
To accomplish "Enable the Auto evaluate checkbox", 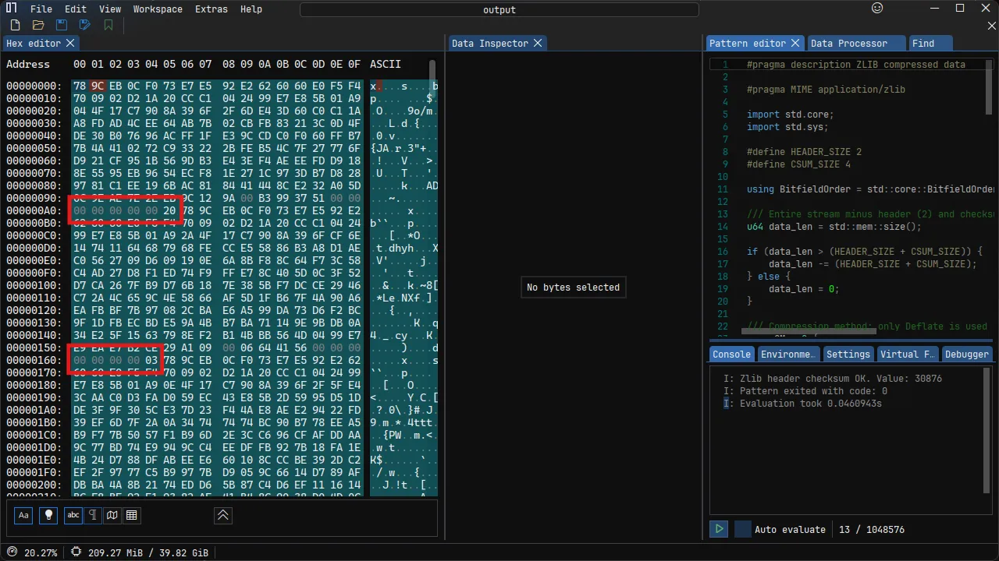I will click(x=743, y=529).
